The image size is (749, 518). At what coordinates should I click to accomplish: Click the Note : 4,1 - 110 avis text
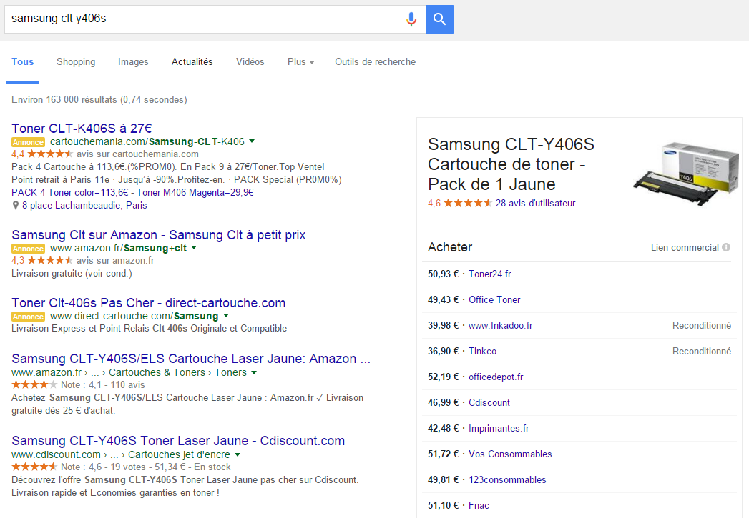click(103, 385)
